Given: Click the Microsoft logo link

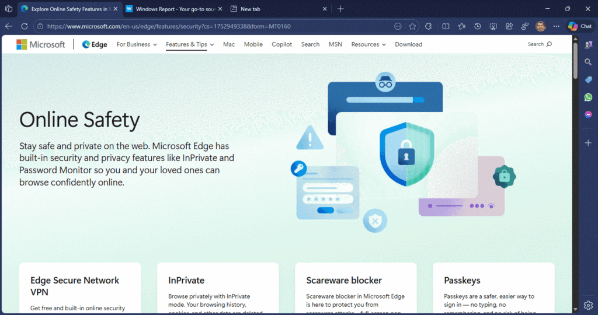Looking at the screenshot, I should click(x=41, y=44).
